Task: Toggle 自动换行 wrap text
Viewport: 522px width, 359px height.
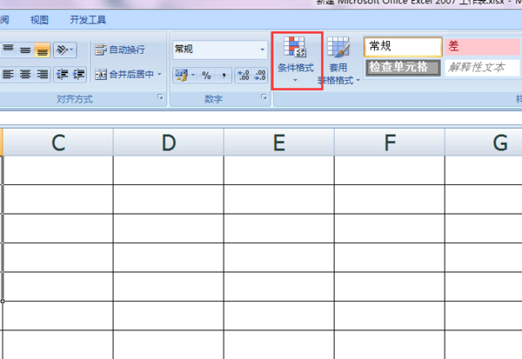Action: (x=120, y=50)
